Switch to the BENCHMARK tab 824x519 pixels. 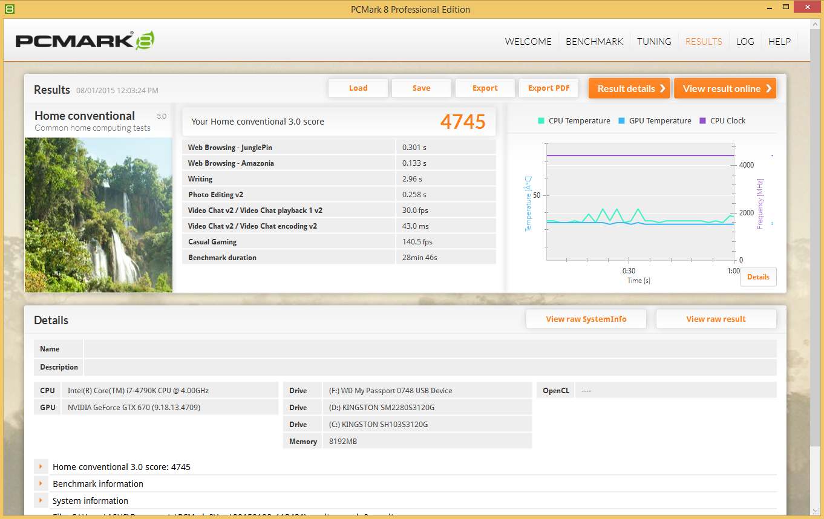(594, 42)
